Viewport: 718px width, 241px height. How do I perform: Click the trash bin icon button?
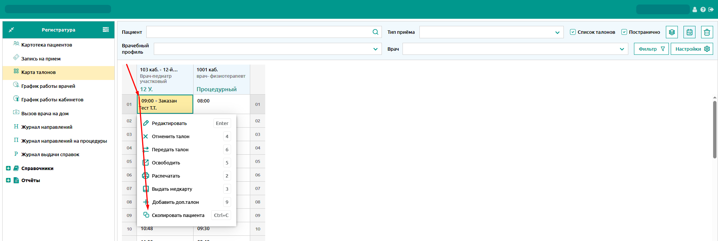[x=707, y=32]
